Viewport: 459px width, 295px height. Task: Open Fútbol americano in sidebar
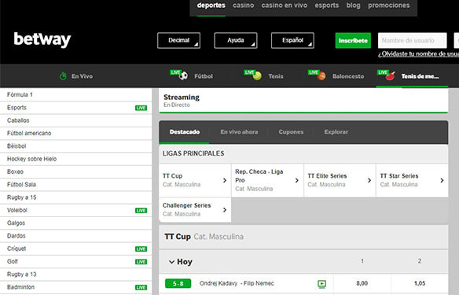(75, 133)
